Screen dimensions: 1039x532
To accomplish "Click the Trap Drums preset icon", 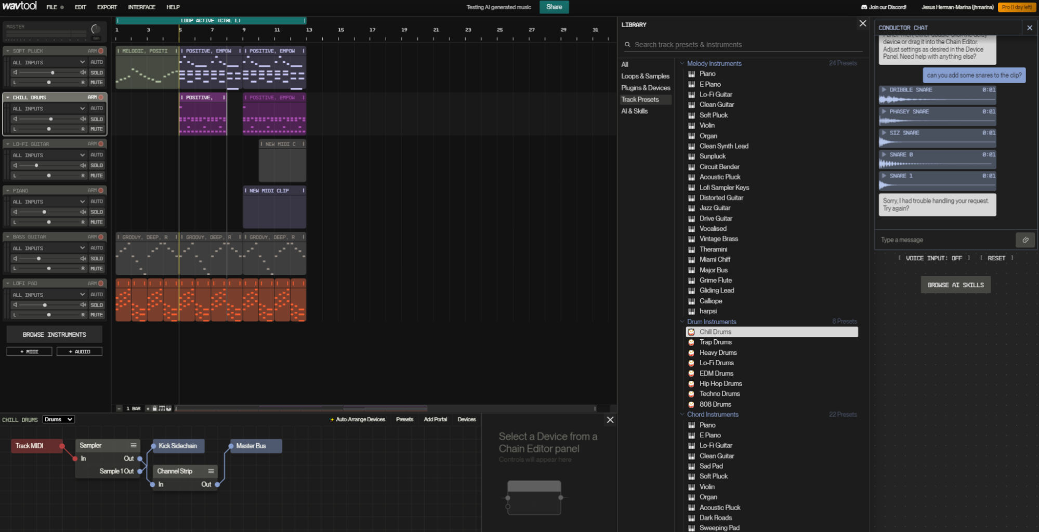I will tap(691, 342).
